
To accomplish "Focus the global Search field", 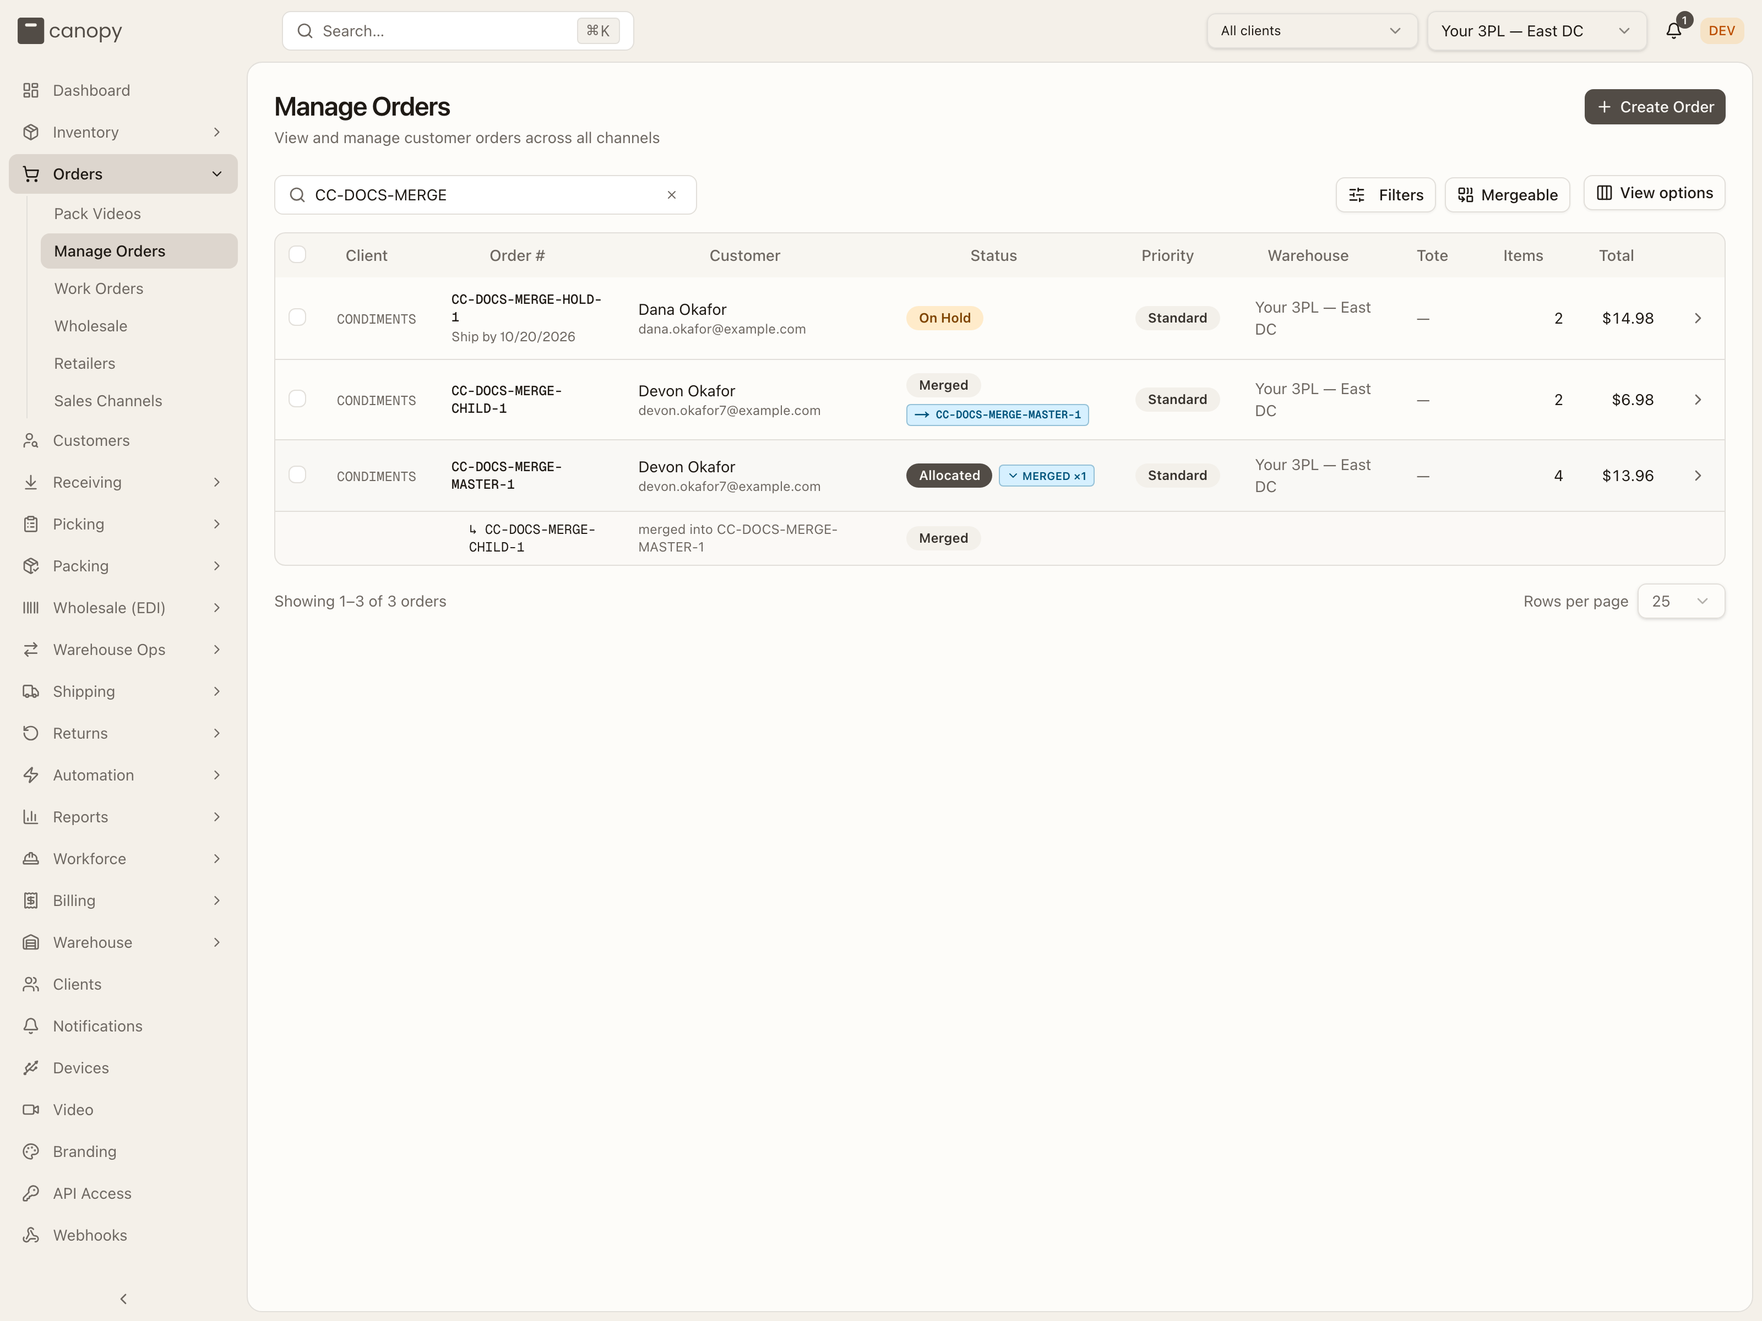I will click(458, 31).
